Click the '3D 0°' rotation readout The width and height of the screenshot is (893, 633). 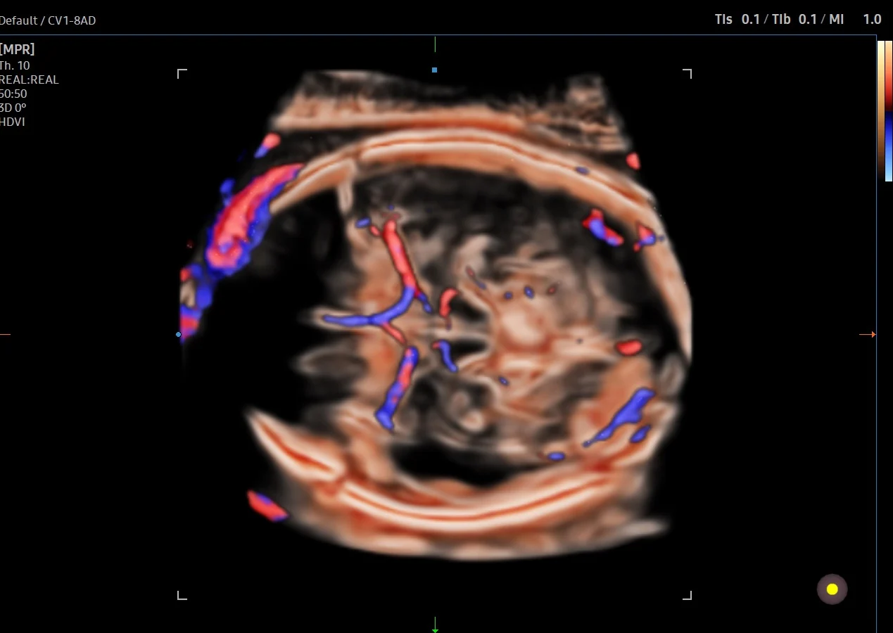tap(13, 108)
